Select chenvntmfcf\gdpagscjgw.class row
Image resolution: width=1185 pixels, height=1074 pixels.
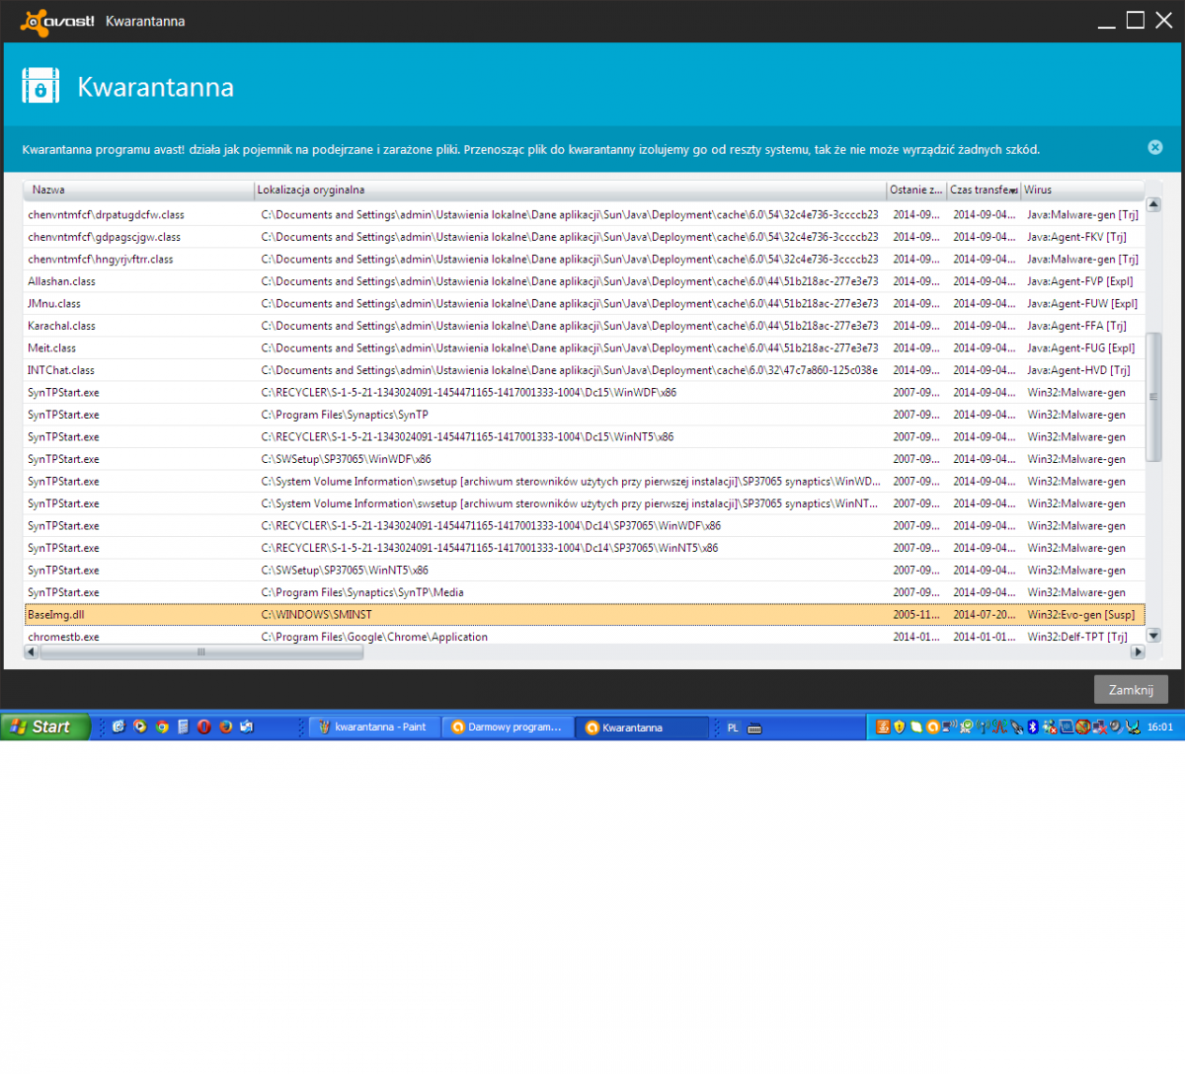(585, 237)
